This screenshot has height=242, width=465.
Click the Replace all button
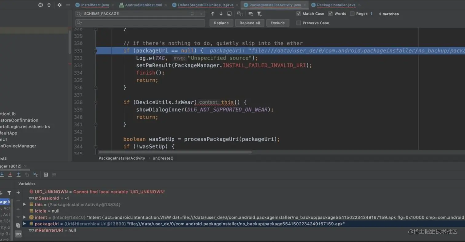[250, 23]
